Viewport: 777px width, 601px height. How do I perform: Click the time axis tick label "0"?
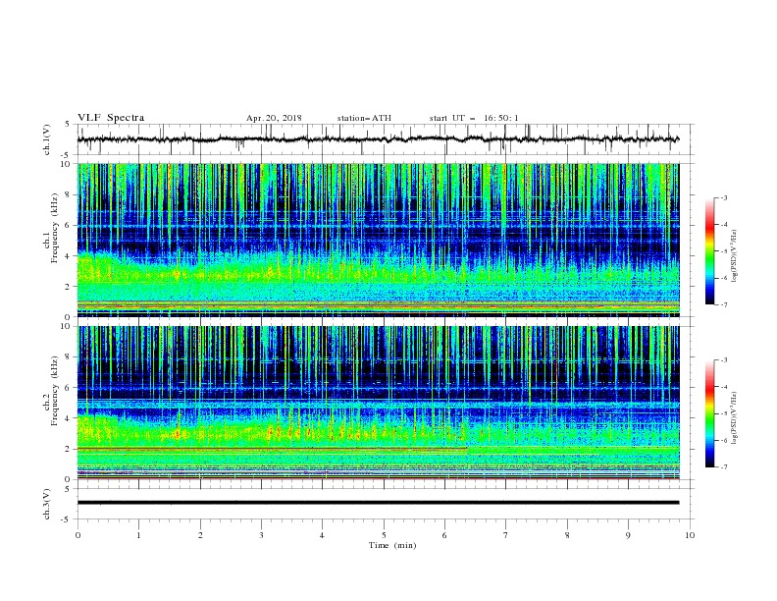pos(78,535)
